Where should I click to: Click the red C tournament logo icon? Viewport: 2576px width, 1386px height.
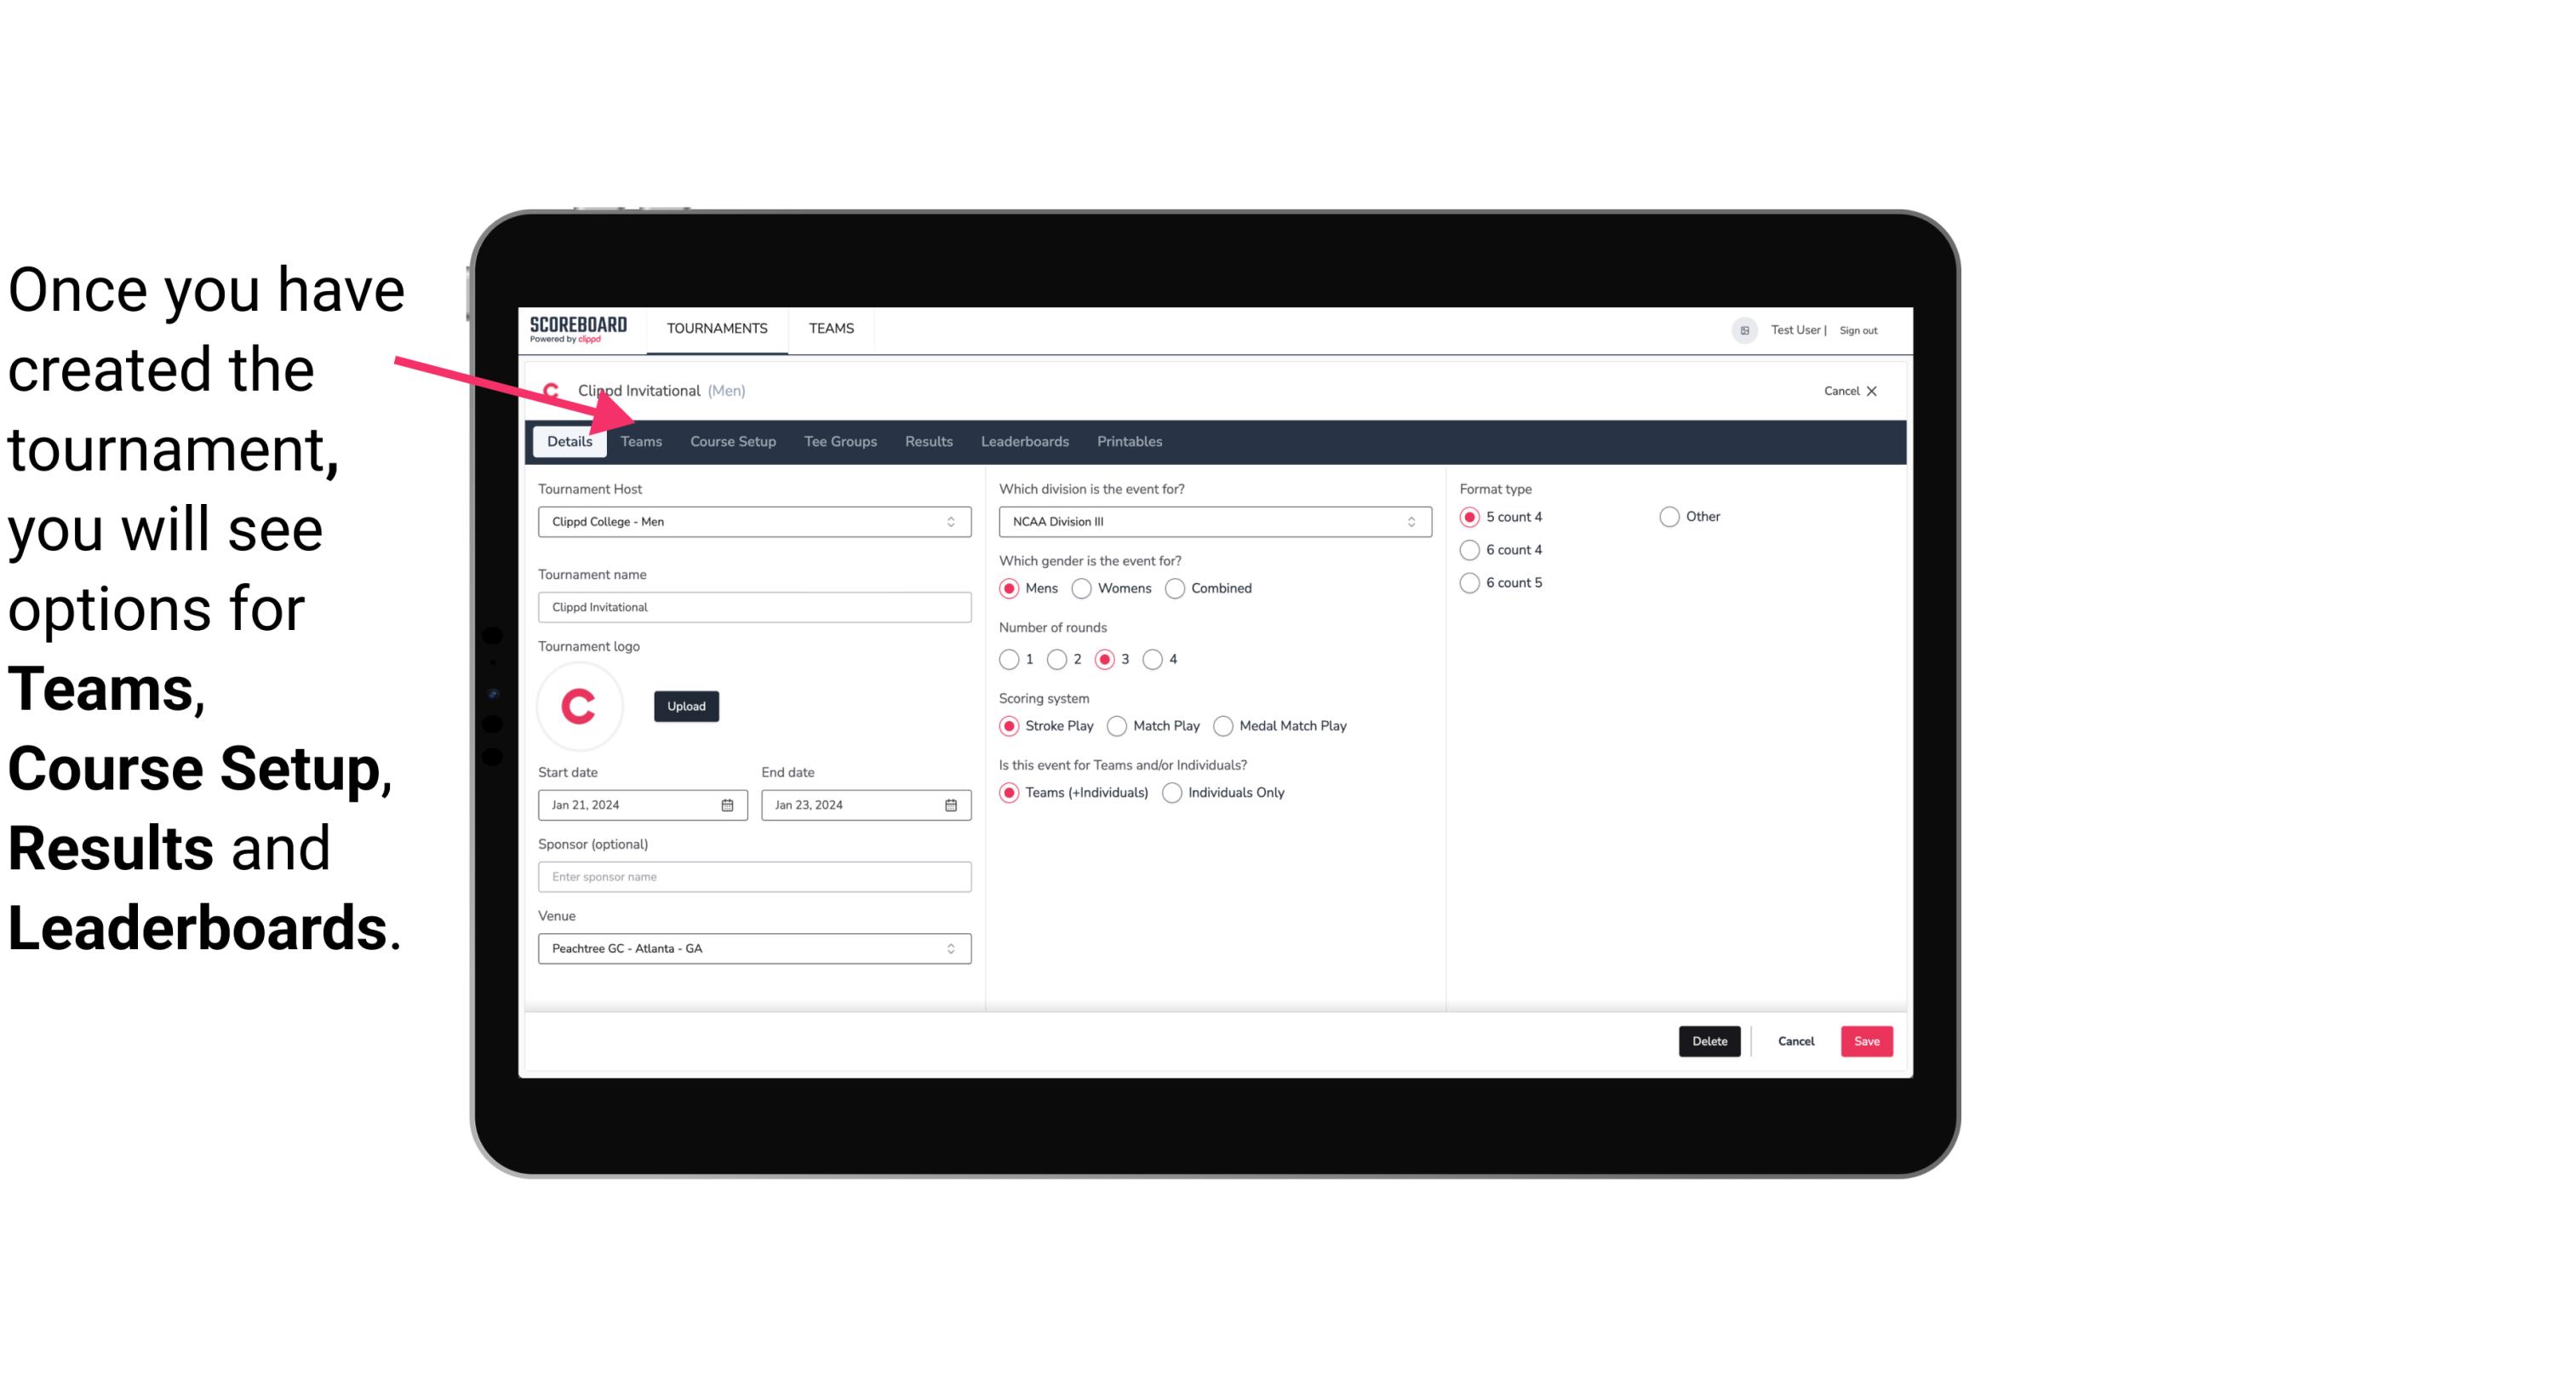tap(580, 705)
